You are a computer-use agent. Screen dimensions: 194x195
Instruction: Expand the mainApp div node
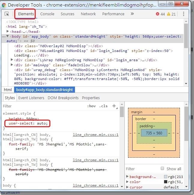[x=12, y=65]
